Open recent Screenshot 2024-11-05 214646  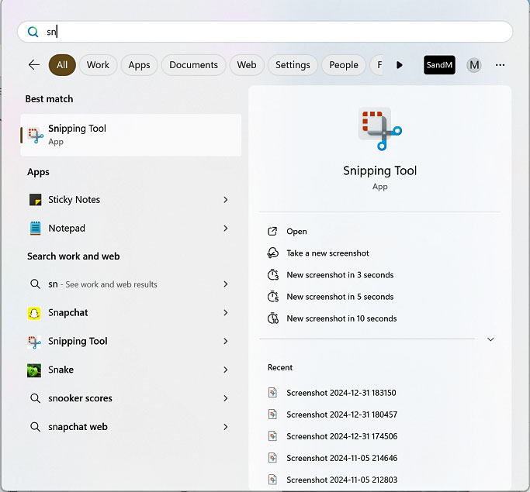tap(342, 458)
